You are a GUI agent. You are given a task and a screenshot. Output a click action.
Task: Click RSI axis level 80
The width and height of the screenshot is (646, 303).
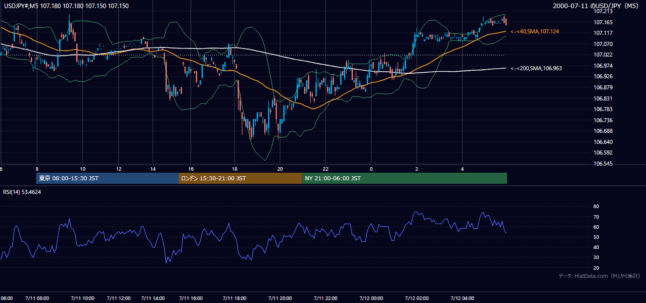(596, 207)
